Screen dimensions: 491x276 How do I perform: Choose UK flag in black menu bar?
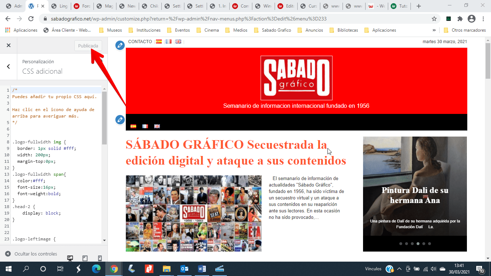(157, 126)
